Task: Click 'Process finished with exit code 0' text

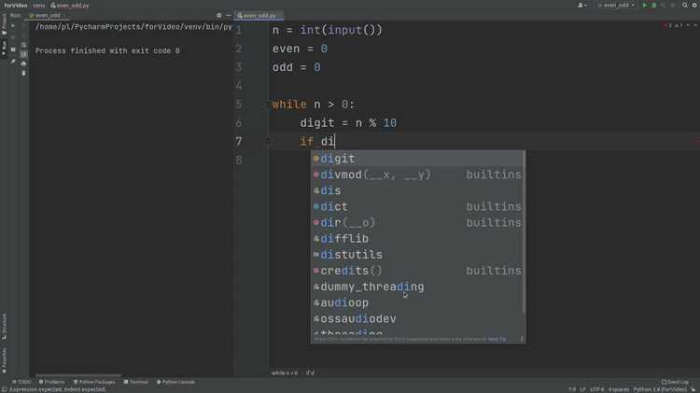Action: 107,51
